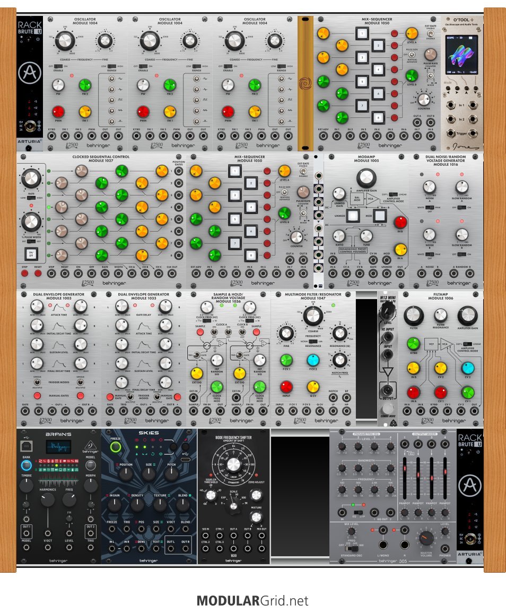Click the Master Volume knob on the 305 module

click(x=426, y=539)
